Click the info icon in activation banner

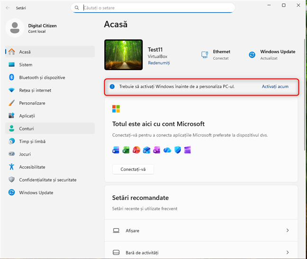pos(112,87)
